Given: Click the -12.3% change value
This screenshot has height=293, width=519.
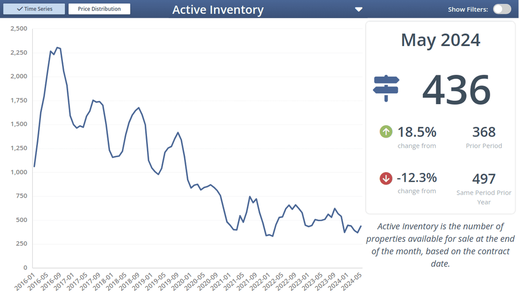Looking at the screenshot, I should [417, 178].
